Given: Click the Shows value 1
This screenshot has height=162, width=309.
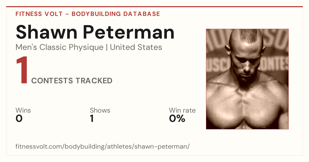Looking at the screenshot, I should [x=92, y=119].
